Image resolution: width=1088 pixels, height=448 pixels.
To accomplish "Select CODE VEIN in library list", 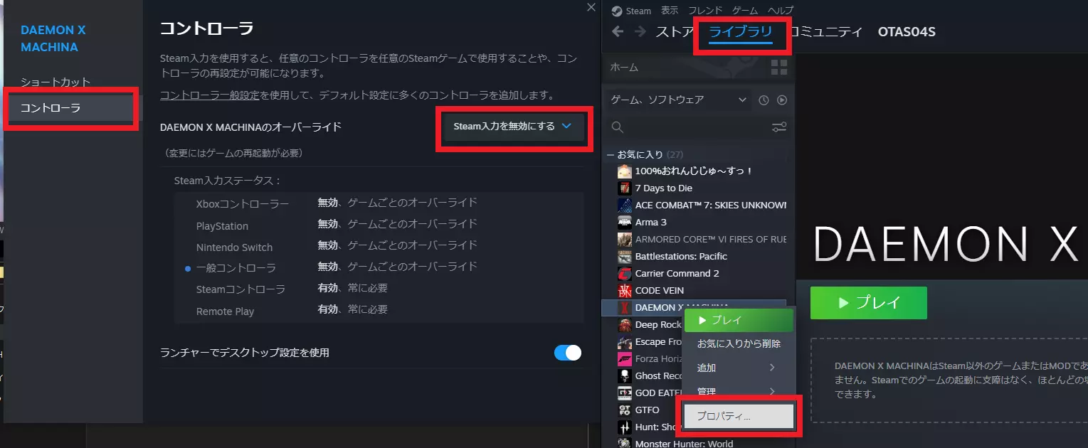I will point(660,291).
